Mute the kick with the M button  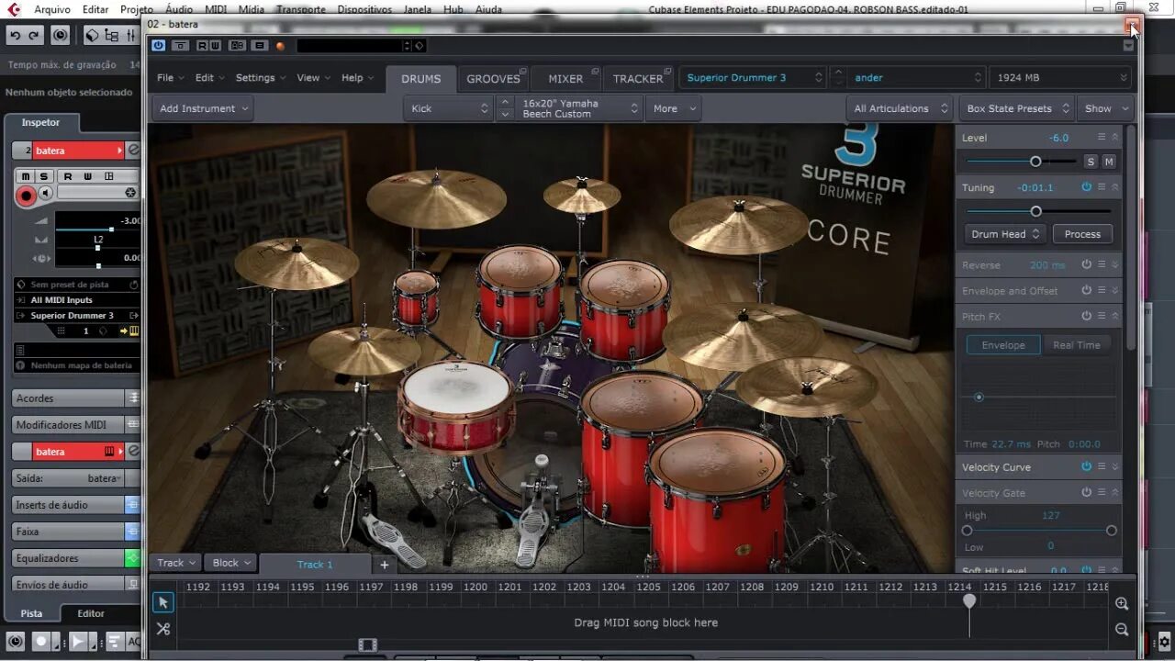[1109, 162]
